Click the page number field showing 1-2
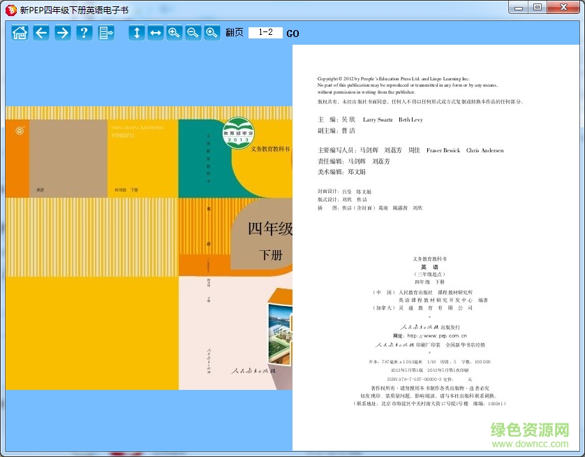 click(x=265, y=33)
